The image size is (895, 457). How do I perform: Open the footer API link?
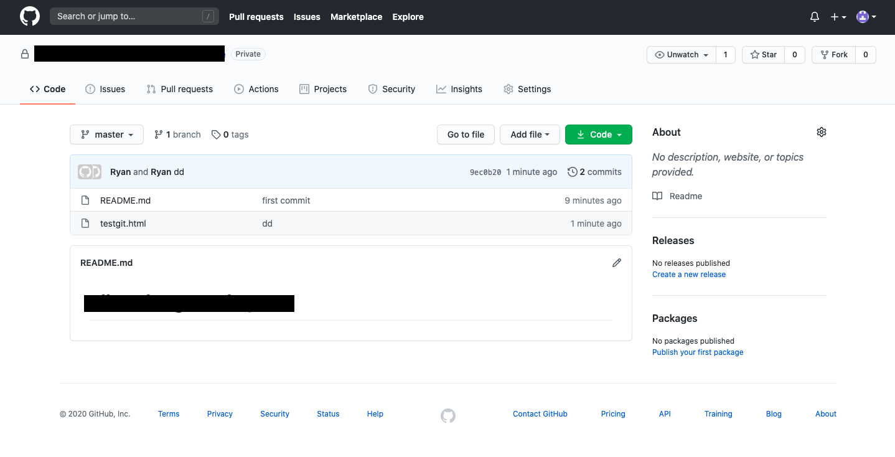pyautogui.click(x=665, y=414)
